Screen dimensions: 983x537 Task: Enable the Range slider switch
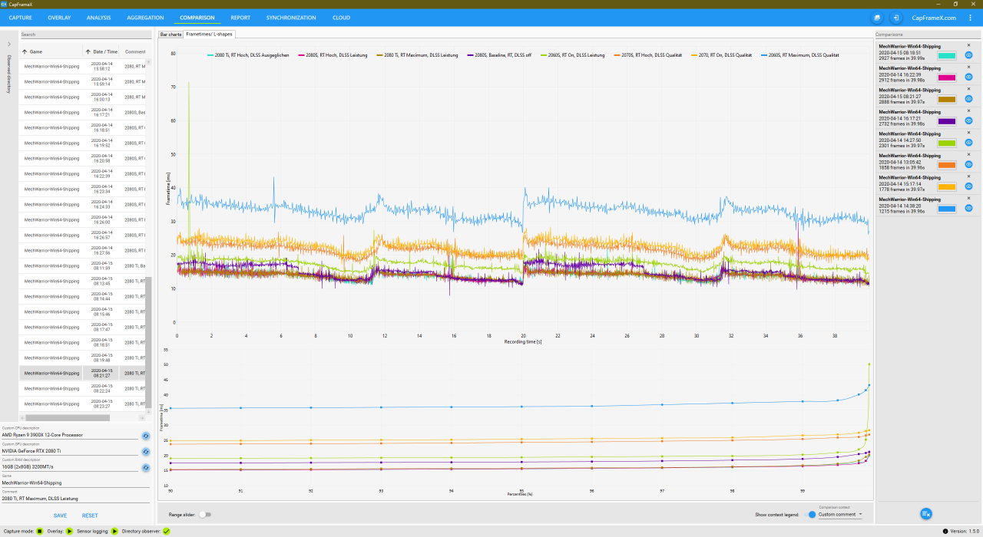pos(205,515)
